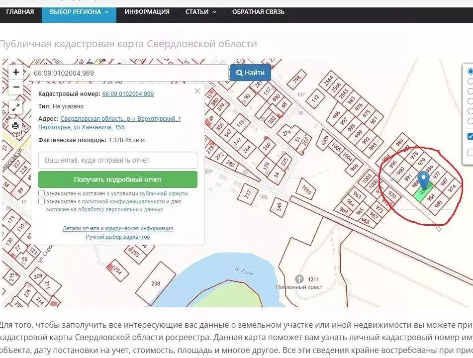Click the blue location marker pin
This screenshot has height=358, width=473.
424,179
